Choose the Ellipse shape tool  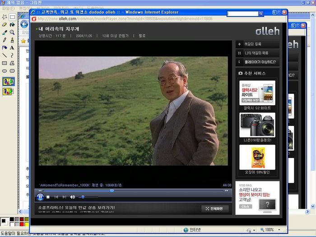click(5, 71)
